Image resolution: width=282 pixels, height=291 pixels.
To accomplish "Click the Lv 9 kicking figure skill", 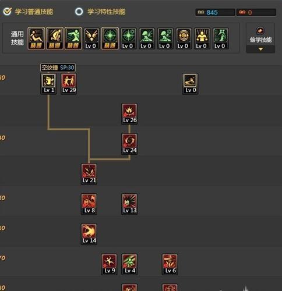I will point(109,264).
